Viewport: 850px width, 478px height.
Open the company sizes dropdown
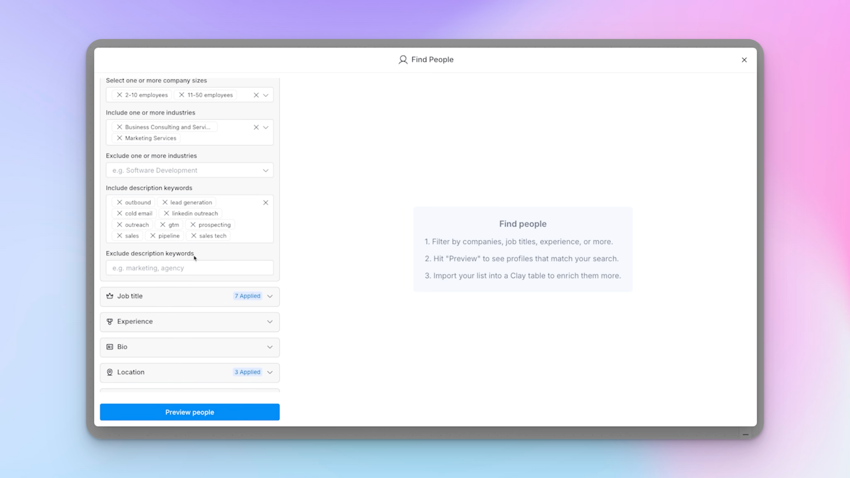coord(266,95)
